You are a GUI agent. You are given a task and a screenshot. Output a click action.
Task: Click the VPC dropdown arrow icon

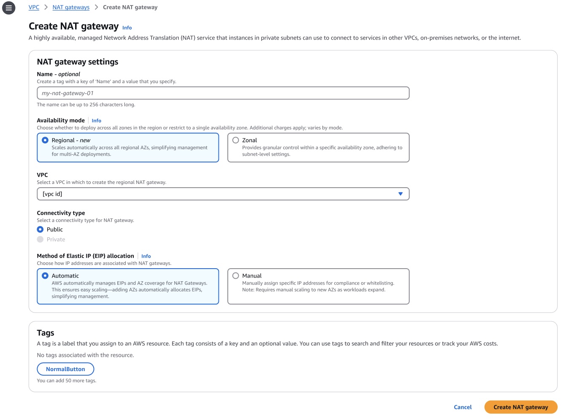(x=400, y=194)
